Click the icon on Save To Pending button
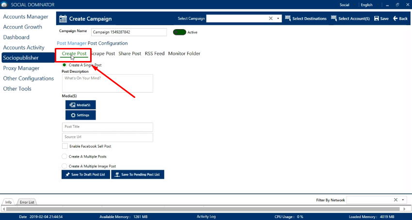 click(117, 174)
